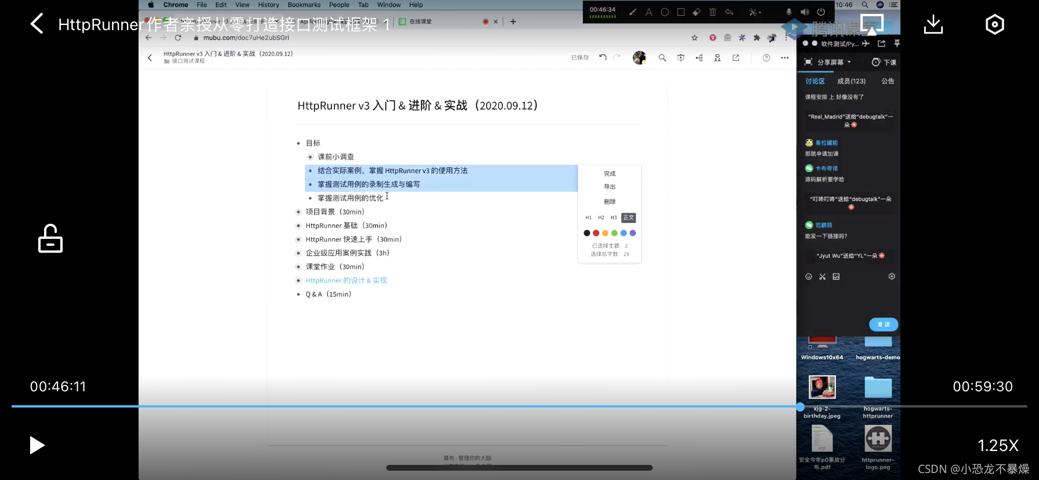The width and height of the screenshot is (1039, 480).
Task: Open the Bookmarks menu
Action: click(x=304, y=5)
